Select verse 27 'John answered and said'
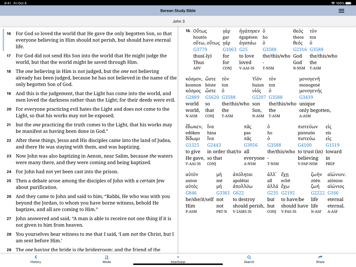 click(x=93, y=221)
